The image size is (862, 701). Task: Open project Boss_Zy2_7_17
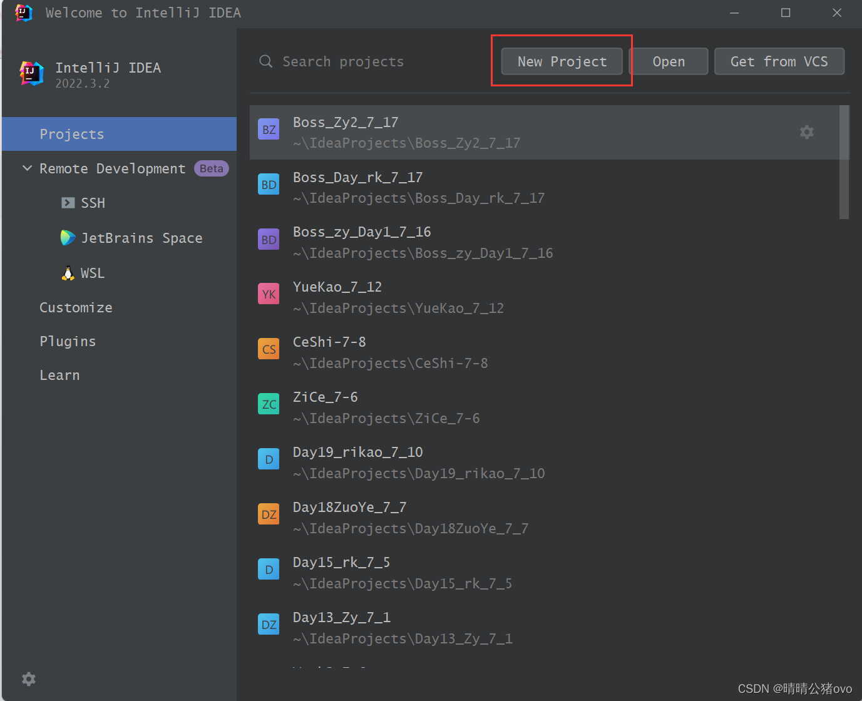point(545,132)
